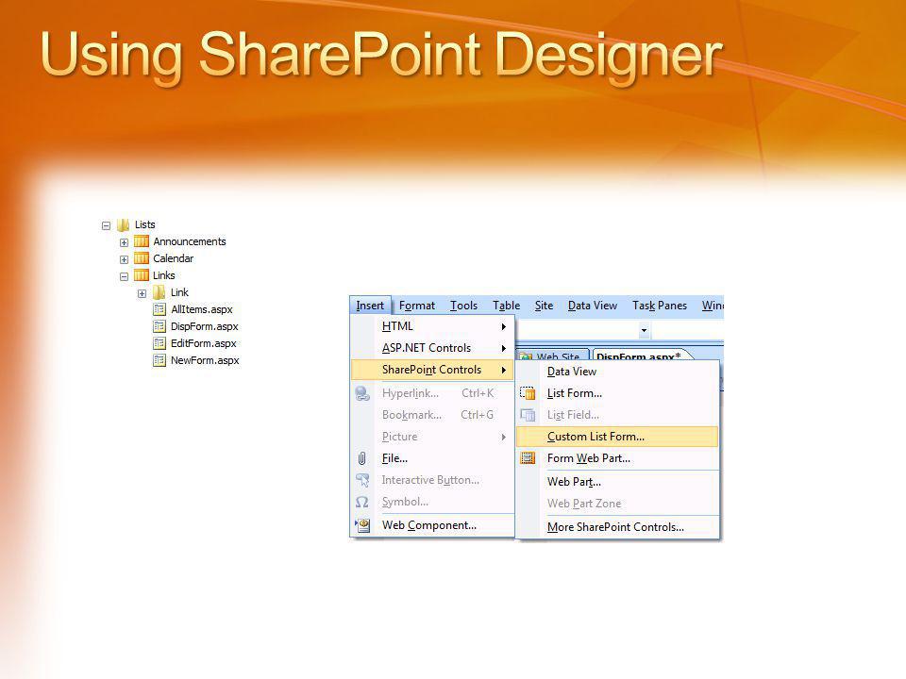The image size is (906, 679).
Task: Select the Calendar list label
Action: point(174,258)
